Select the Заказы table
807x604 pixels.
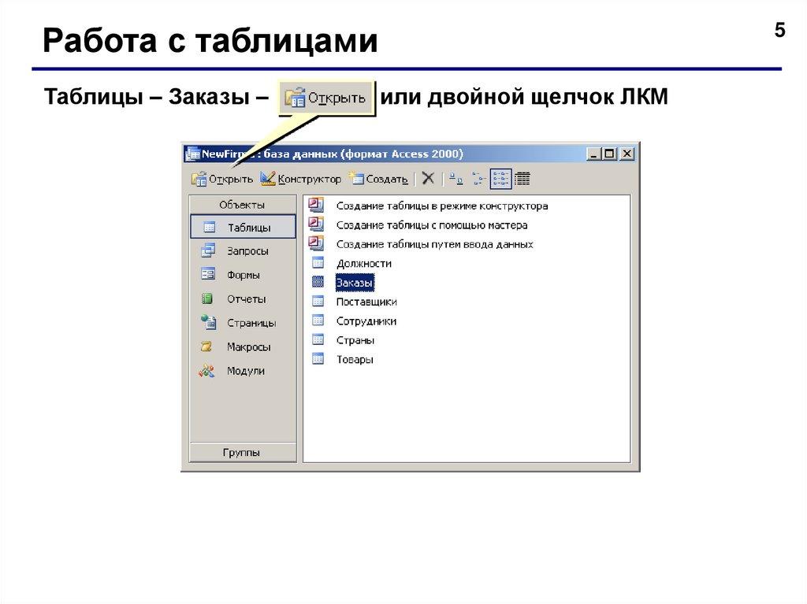354,282
